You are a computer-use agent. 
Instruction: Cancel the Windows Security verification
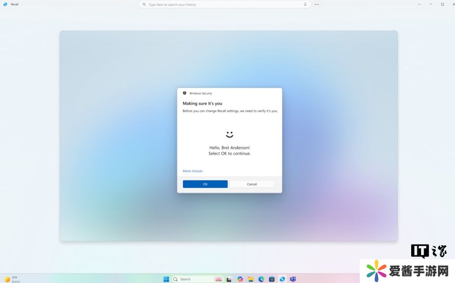click(x=252, y=184)
